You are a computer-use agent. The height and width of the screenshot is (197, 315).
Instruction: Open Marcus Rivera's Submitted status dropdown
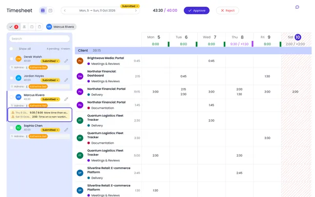pyautogui.click(x=50, y=99)
